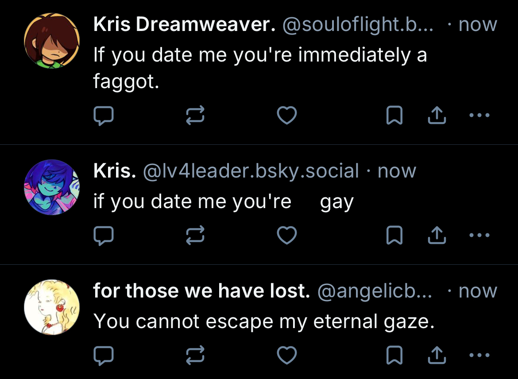Open the blue-haired Kris avatar
This screenshot has height=379, width=518.
(52, 187)
